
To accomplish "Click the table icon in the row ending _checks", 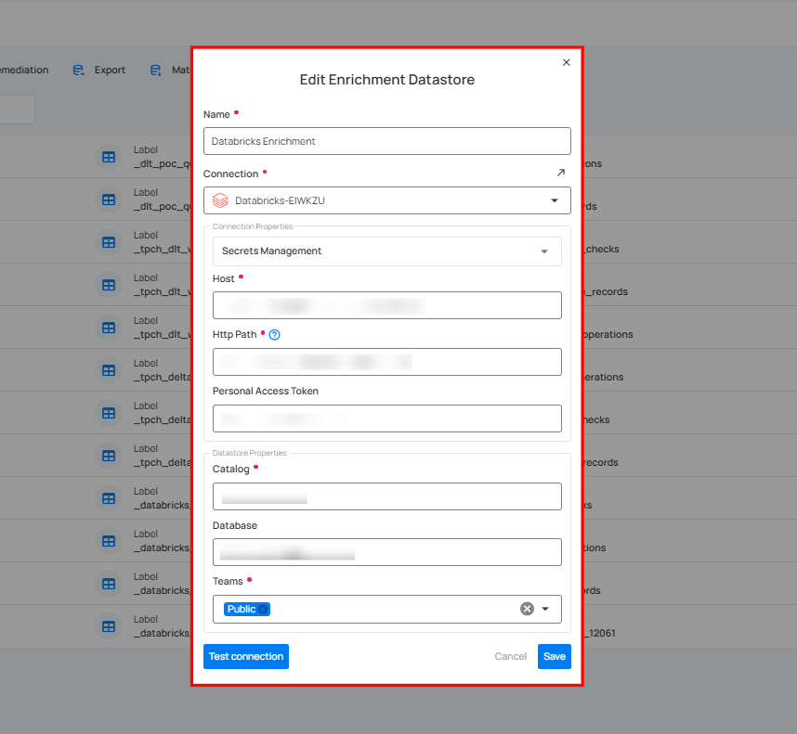I will (109, 242).
